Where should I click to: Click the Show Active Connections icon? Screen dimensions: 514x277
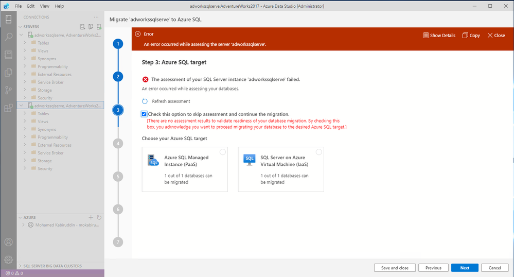click(x=99, y=27)
